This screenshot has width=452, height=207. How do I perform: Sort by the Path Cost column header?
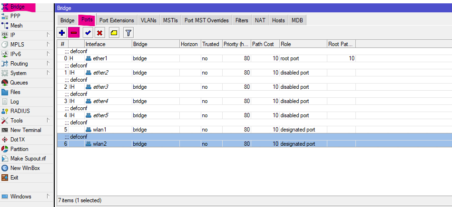pyautogui.click(x=265, y=44)
